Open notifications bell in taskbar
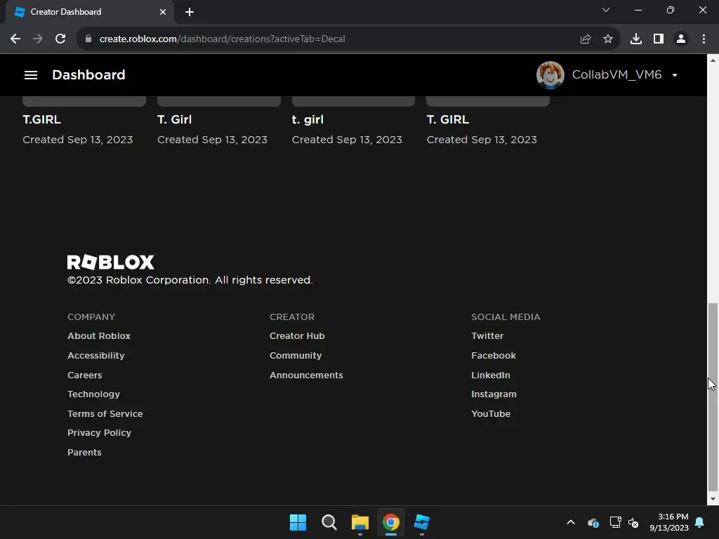Screen dimensions: 719x539 tap(700, 522)
